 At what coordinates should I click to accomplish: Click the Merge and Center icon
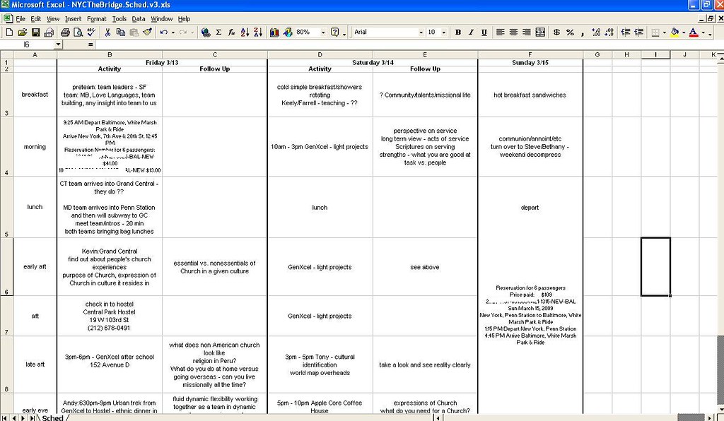point(541,32)
